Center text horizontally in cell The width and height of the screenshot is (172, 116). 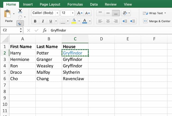tap(108, 21)
